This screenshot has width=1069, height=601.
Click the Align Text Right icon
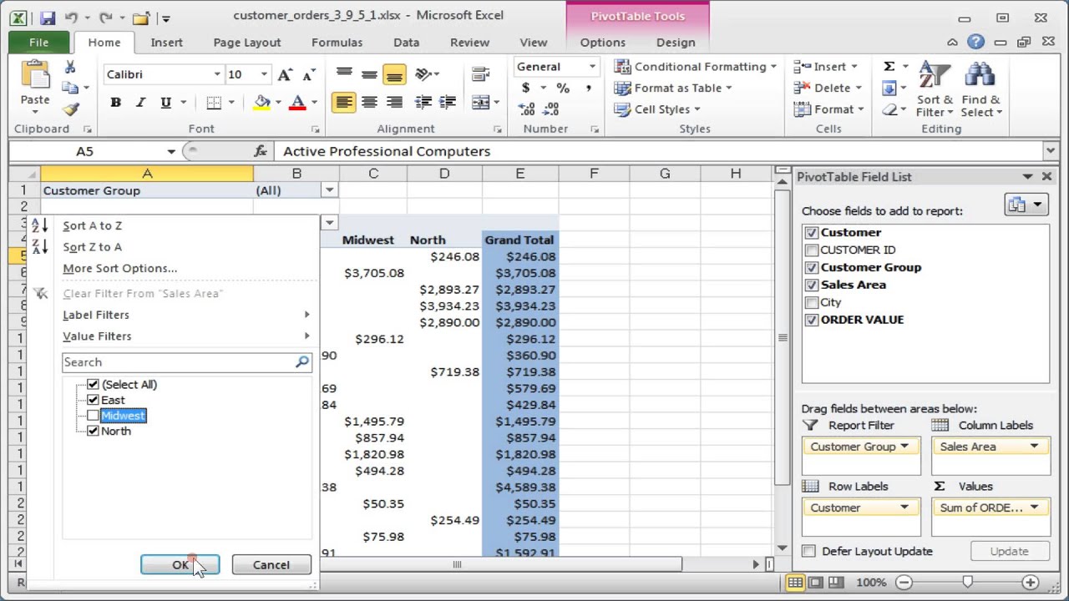pos(394,102)
